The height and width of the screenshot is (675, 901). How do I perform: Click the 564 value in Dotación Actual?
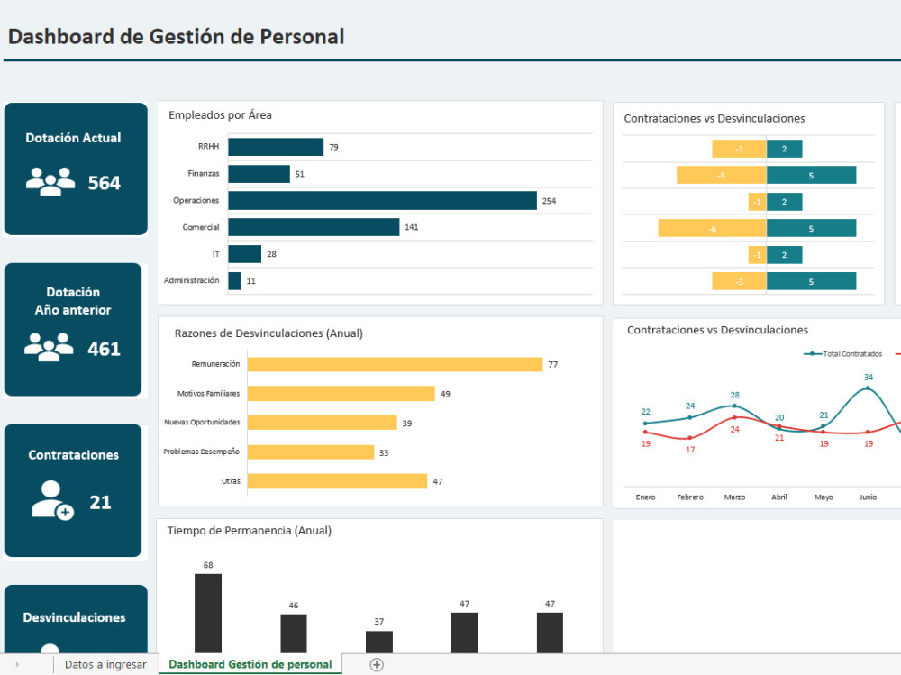pos(104,183)
